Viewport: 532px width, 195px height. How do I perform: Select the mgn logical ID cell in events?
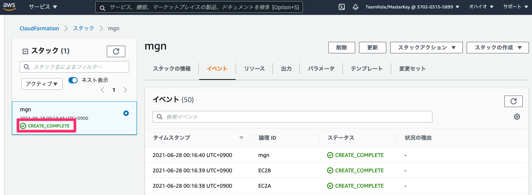(x=264, y=155)
